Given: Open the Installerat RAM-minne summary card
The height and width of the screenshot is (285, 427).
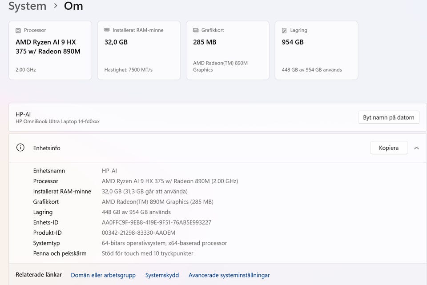Looking at the screenshot, I should point(139,50).
